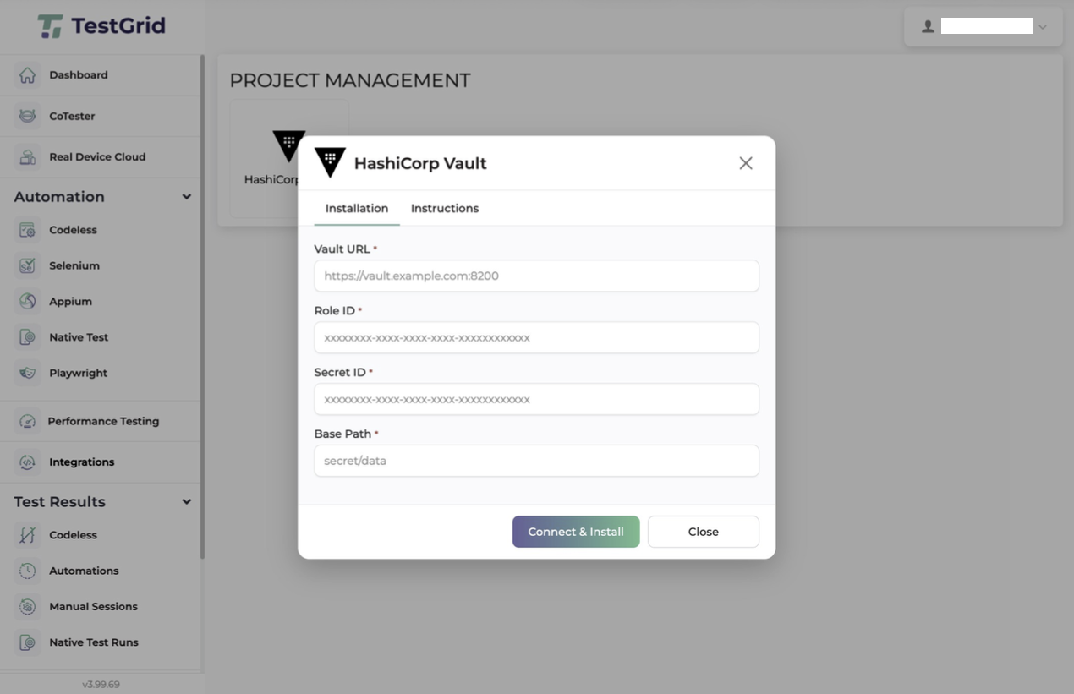Collapse the Automation section chevron
The width and height of the screenshot is (1074, 694).
pos(186,197)
